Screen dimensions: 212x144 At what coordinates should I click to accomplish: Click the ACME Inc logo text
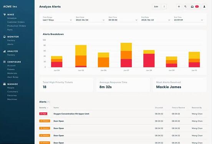tap(10, 7)
